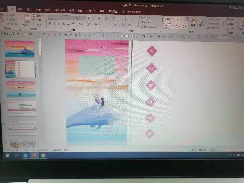Click the Format Painter brush
This screenshot has width=244, height=183.
click(x=13, y=24)
